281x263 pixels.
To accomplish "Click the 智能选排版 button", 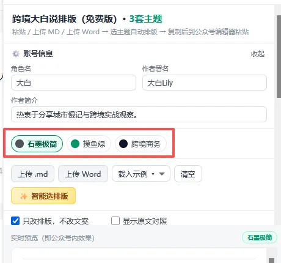I will point(43,196).
